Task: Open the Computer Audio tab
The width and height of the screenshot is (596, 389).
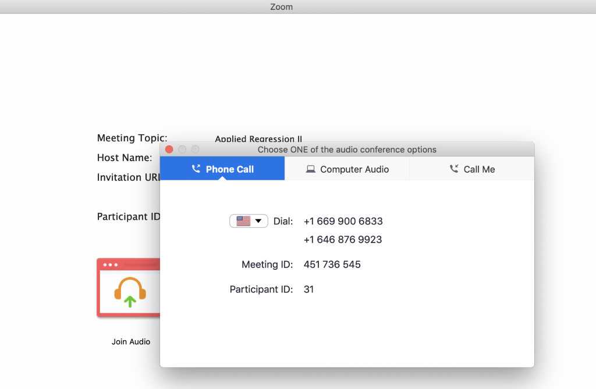Action: pyautogui.click(x=347, y=169)
